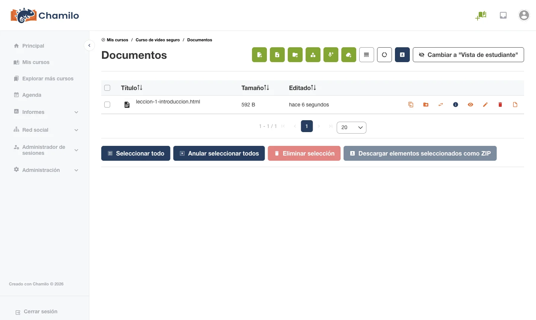Click the green shapes toolbar icon
Viewport: 536px width, 320px height.
coord(313,55)
